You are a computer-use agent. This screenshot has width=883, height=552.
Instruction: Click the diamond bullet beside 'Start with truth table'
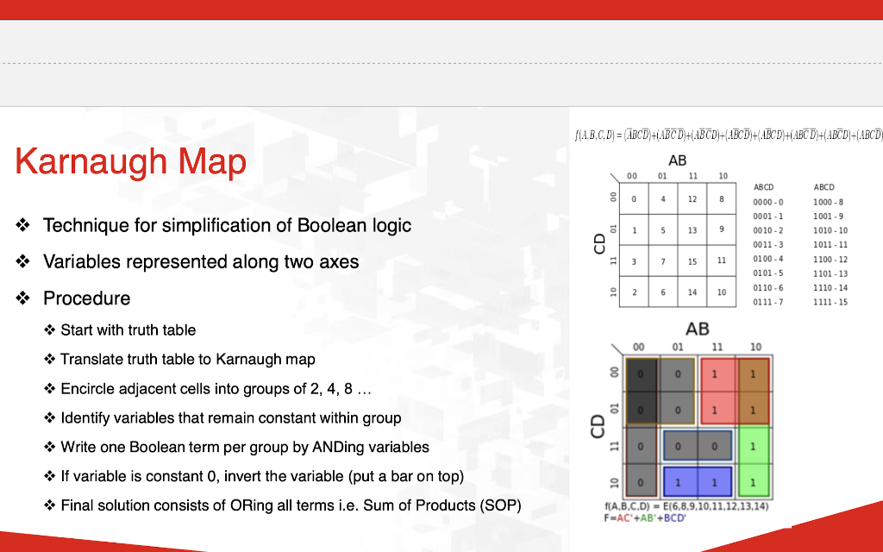click(48, 330)
